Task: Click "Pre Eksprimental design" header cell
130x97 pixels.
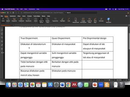Action: click(x=97, y=40)
